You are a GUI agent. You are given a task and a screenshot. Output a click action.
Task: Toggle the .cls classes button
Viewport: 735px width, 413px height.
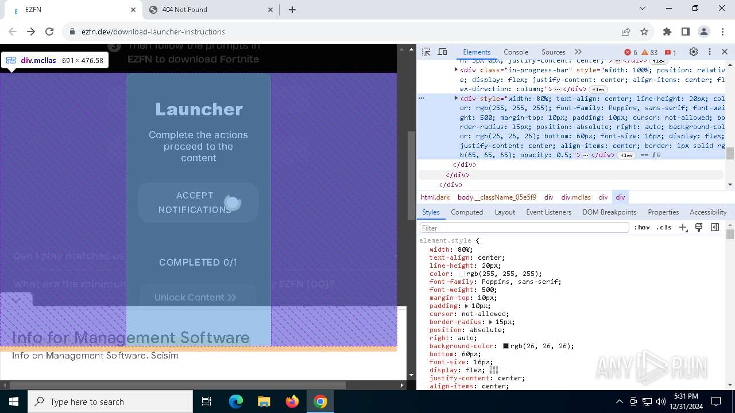[x=664, y=228]
